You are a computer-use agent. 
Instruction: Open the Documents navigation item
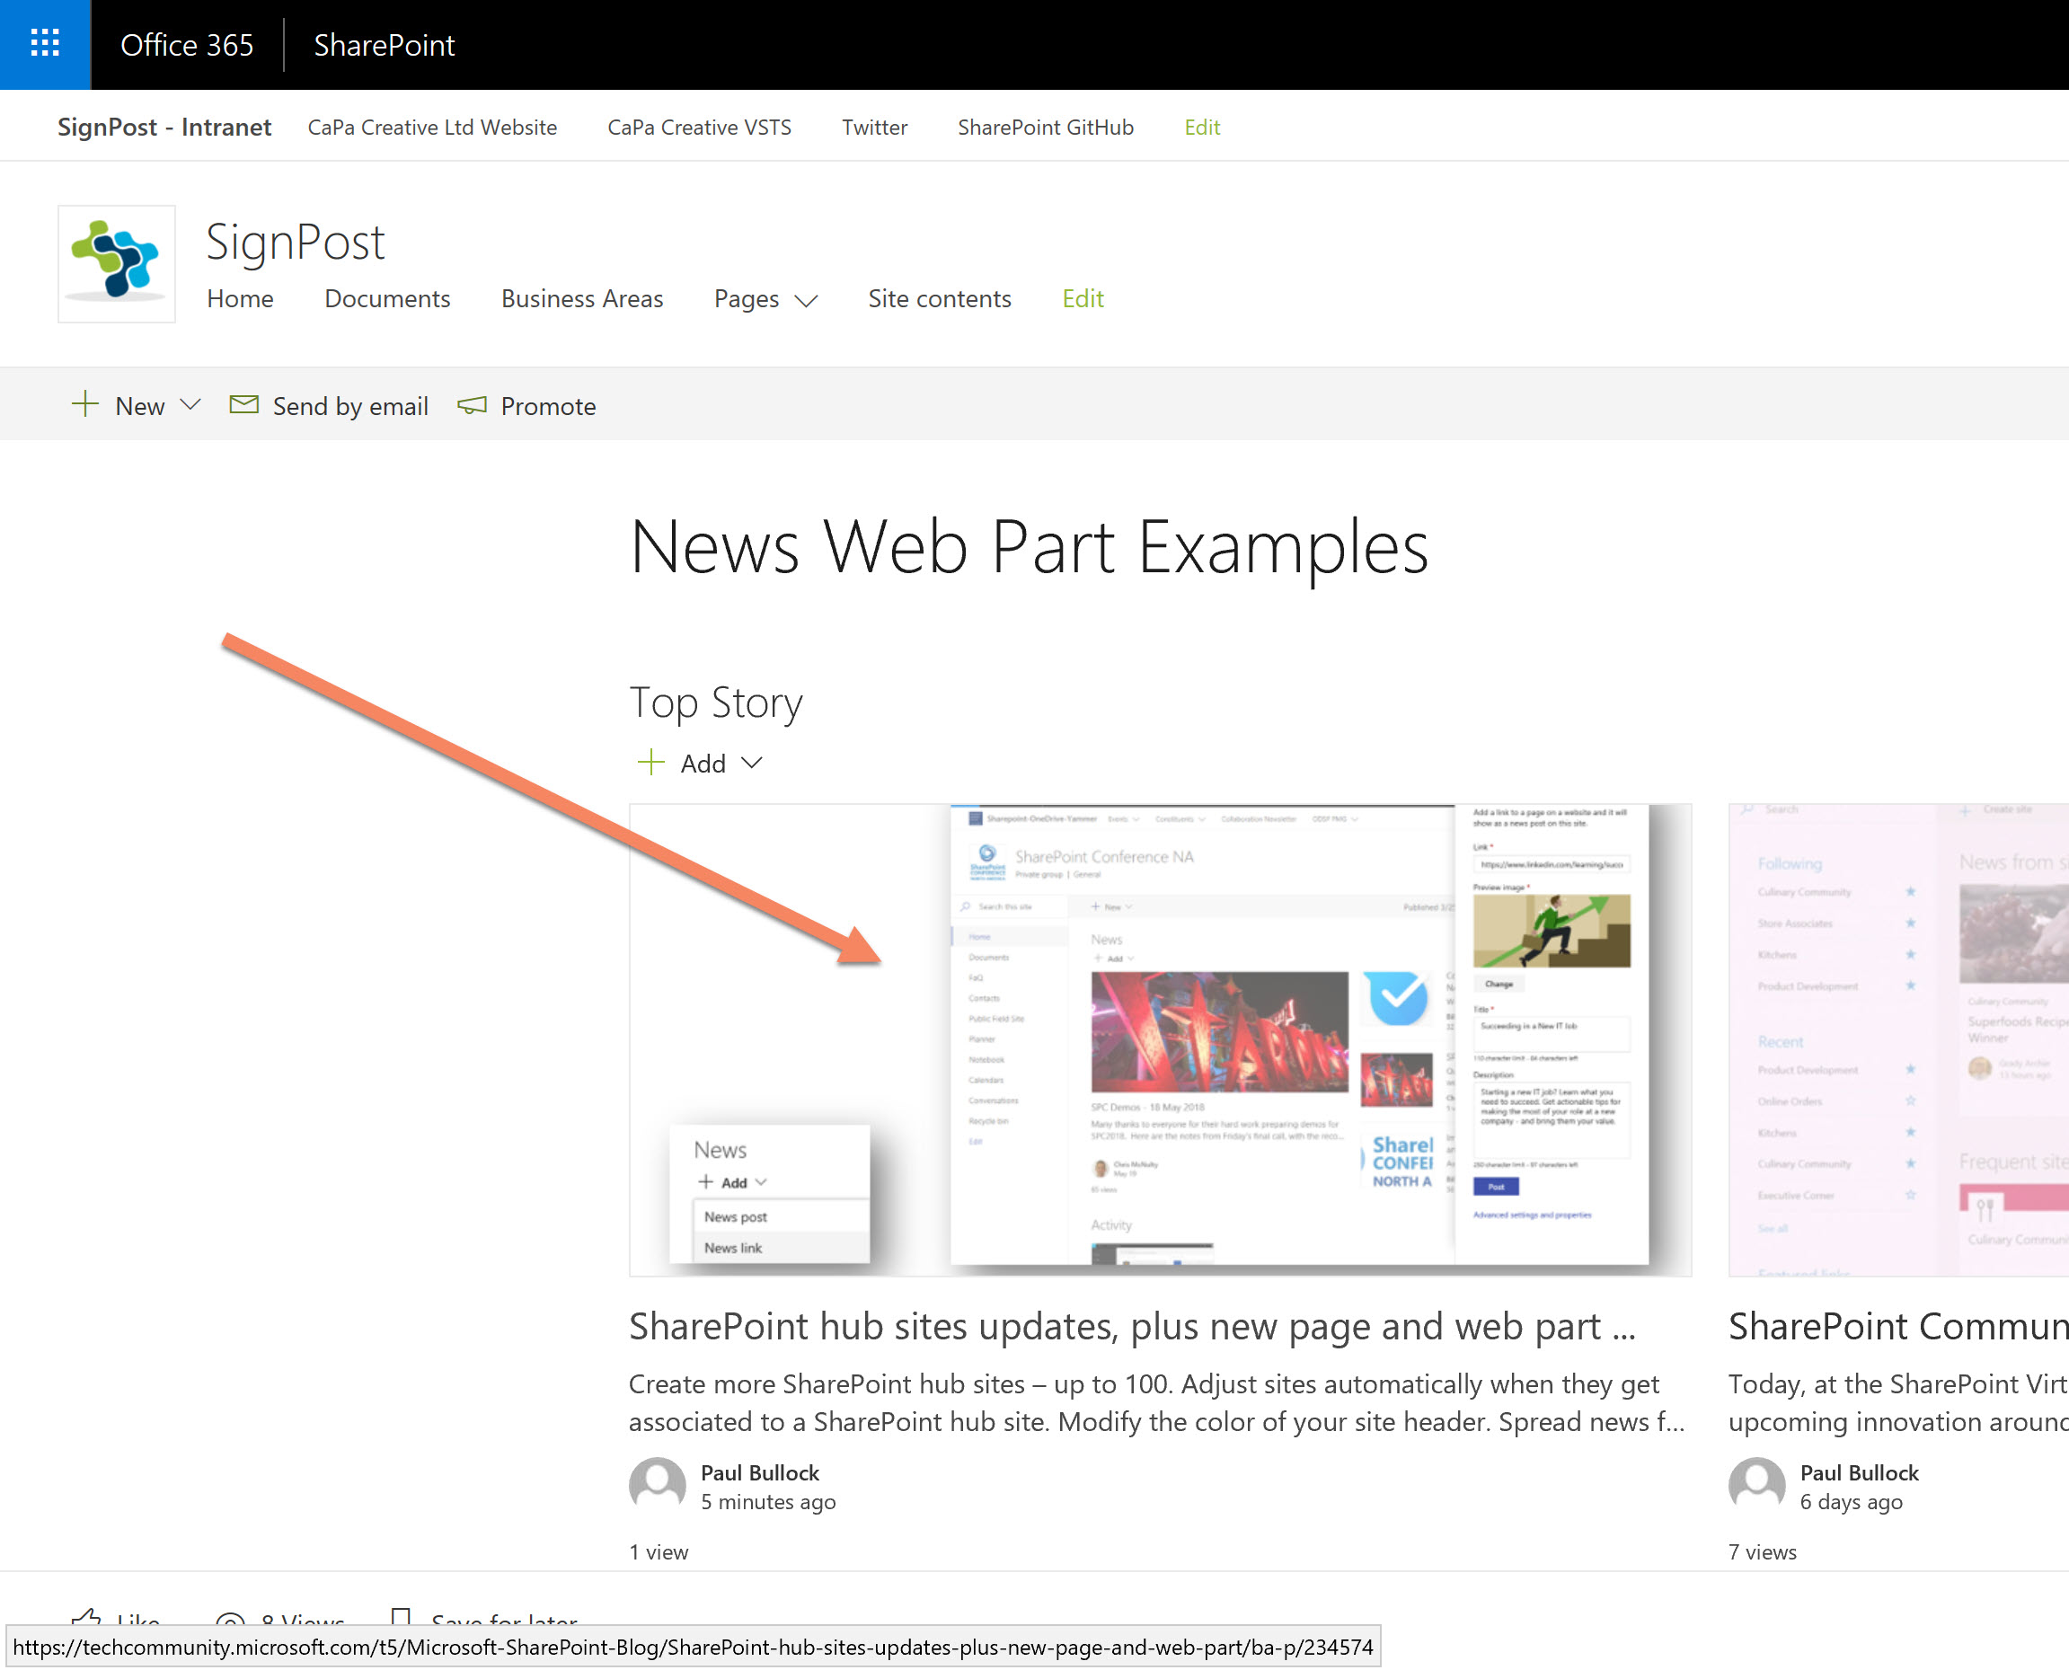(386, 299)
